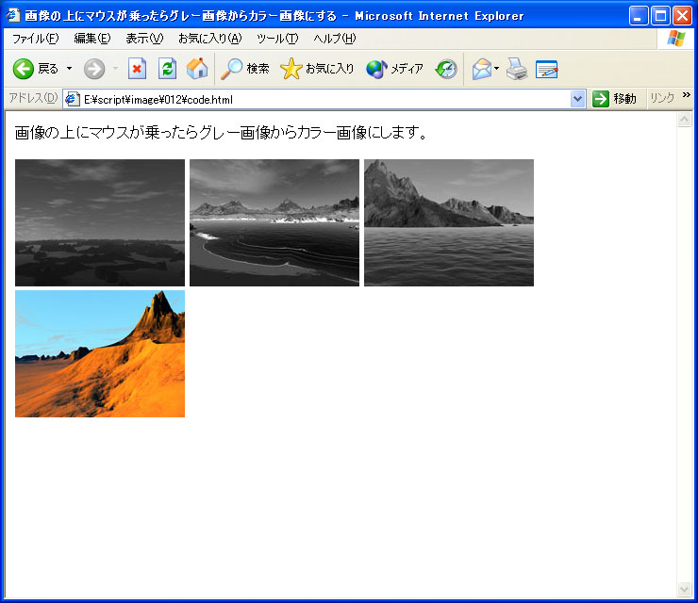
Task: Open the Search (検索) magnifier button
Action: [x=245, y=69]
